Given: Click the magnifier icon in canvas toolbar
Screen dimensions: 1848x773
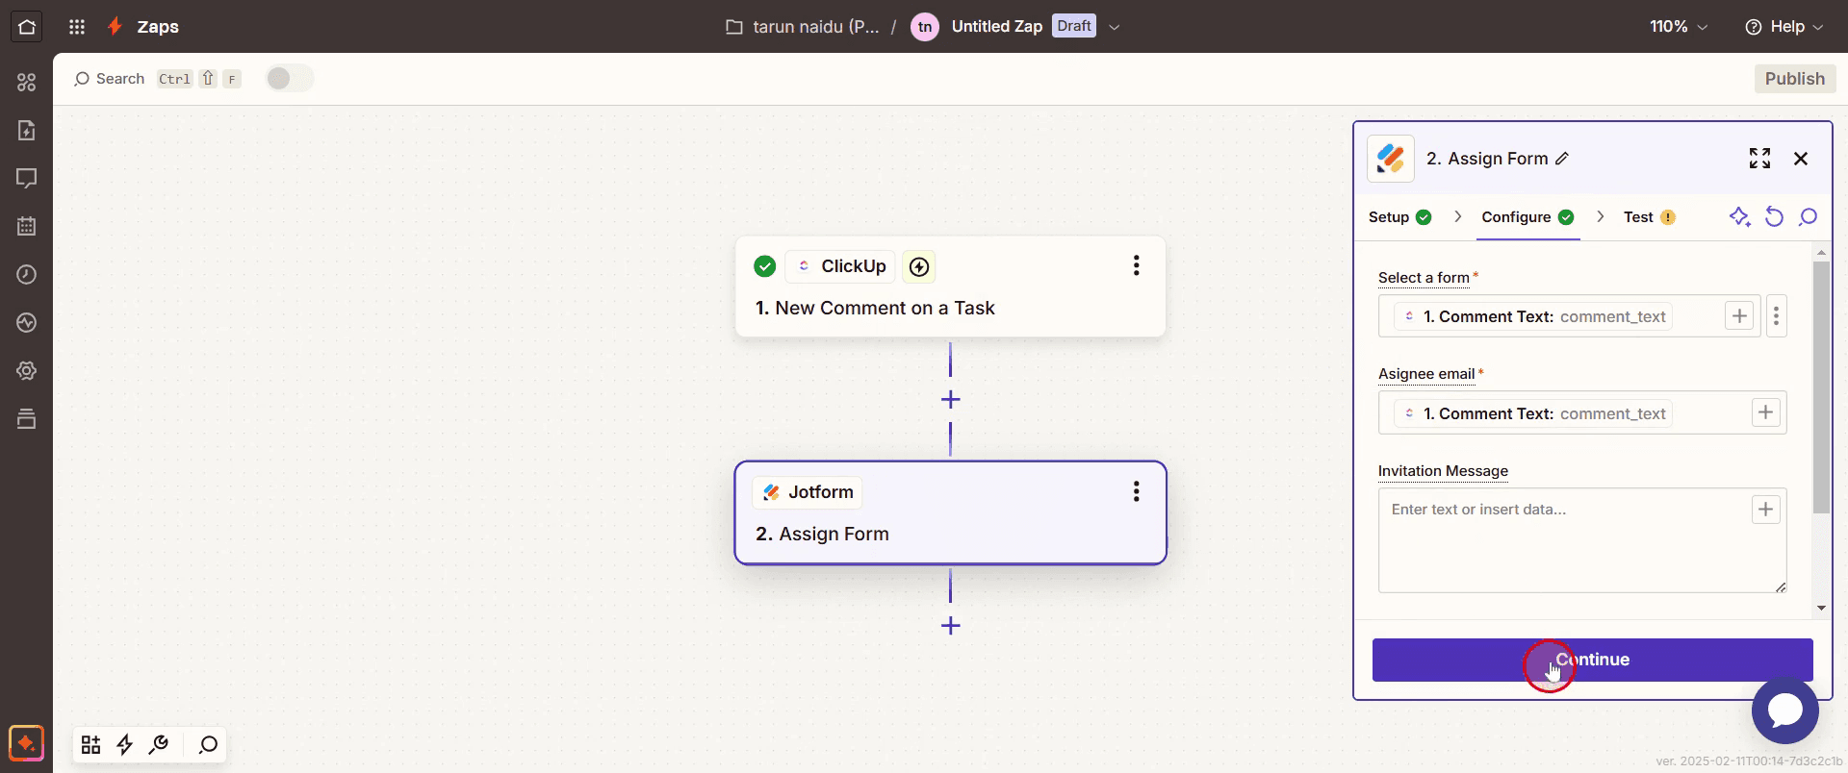Looking at the screenshot, I should point(208,745).
